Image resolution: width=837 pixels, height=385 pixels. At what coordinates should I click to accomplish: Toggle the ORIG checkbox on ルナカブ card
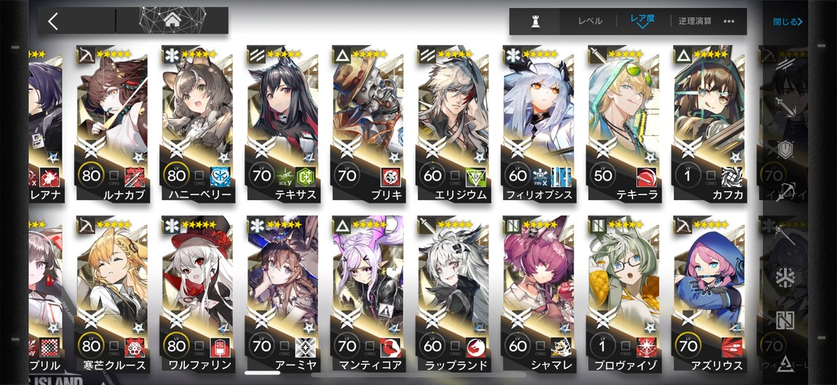[114, 175]
